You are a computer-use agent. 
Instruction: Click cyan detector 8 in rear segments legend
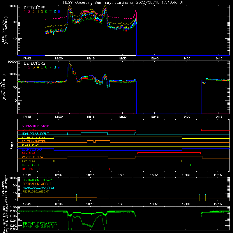pyautogui.click(x=55, y=67)
